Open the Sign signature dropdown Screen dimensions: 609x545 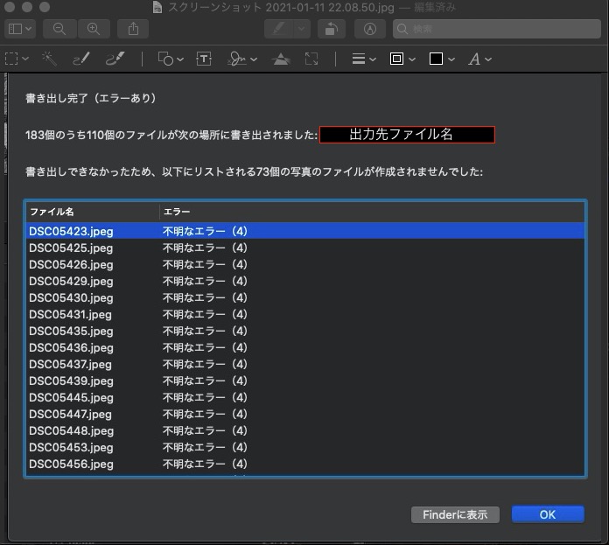(242, 59)
